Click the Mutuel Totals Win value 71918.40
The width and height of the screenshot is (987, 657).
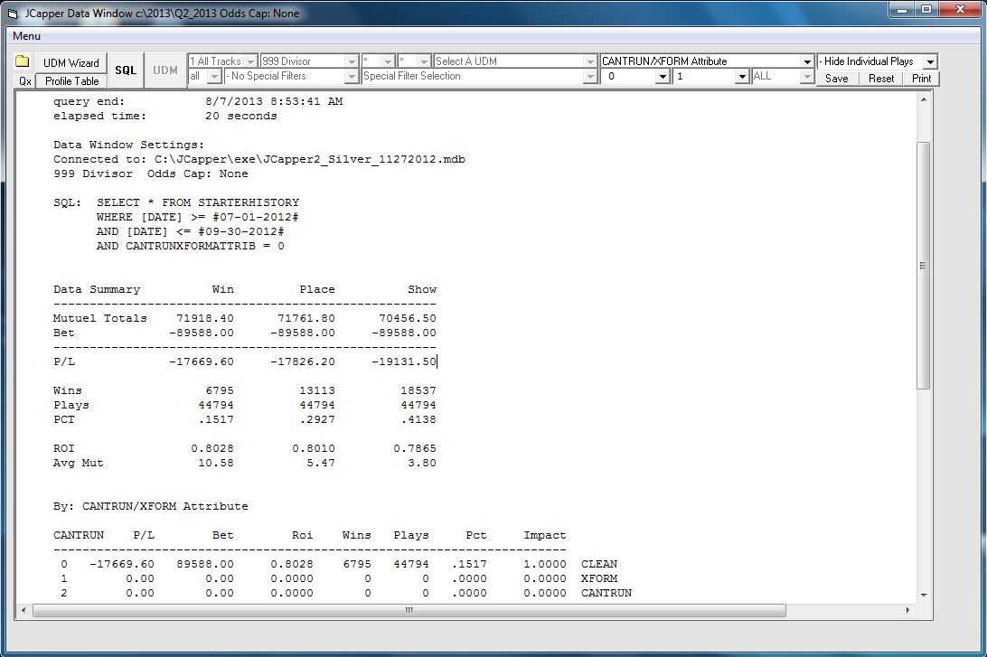[x=205, y=318]
